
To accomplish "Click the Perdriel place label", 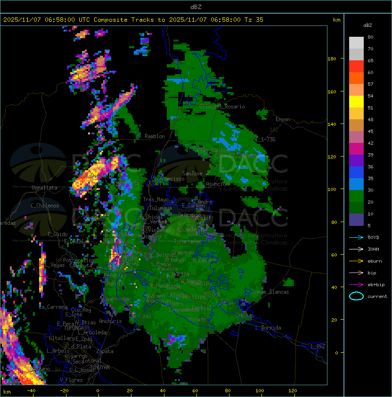I will 115,275.
